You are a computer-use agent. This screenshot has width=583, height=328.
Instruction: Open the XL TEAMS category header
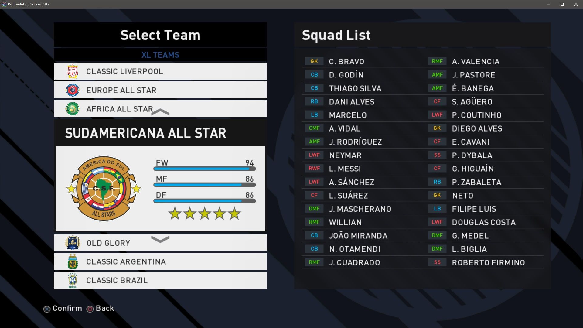tap(160, 55)
